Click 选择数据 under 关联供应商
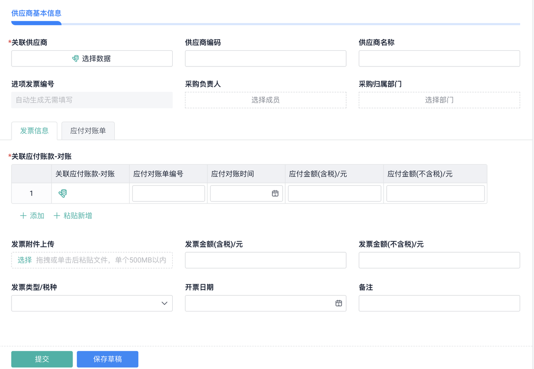 point(92,58)
